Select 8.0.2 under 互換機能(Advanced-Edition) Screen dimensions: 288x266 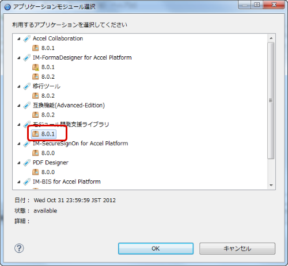coord(48,115)
